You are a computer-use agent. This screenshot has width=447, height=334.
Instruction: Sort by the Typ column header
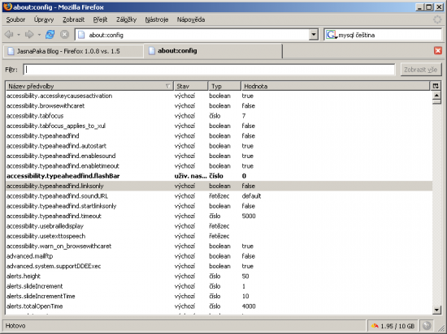pyautogui.click(x=224, y=86)
